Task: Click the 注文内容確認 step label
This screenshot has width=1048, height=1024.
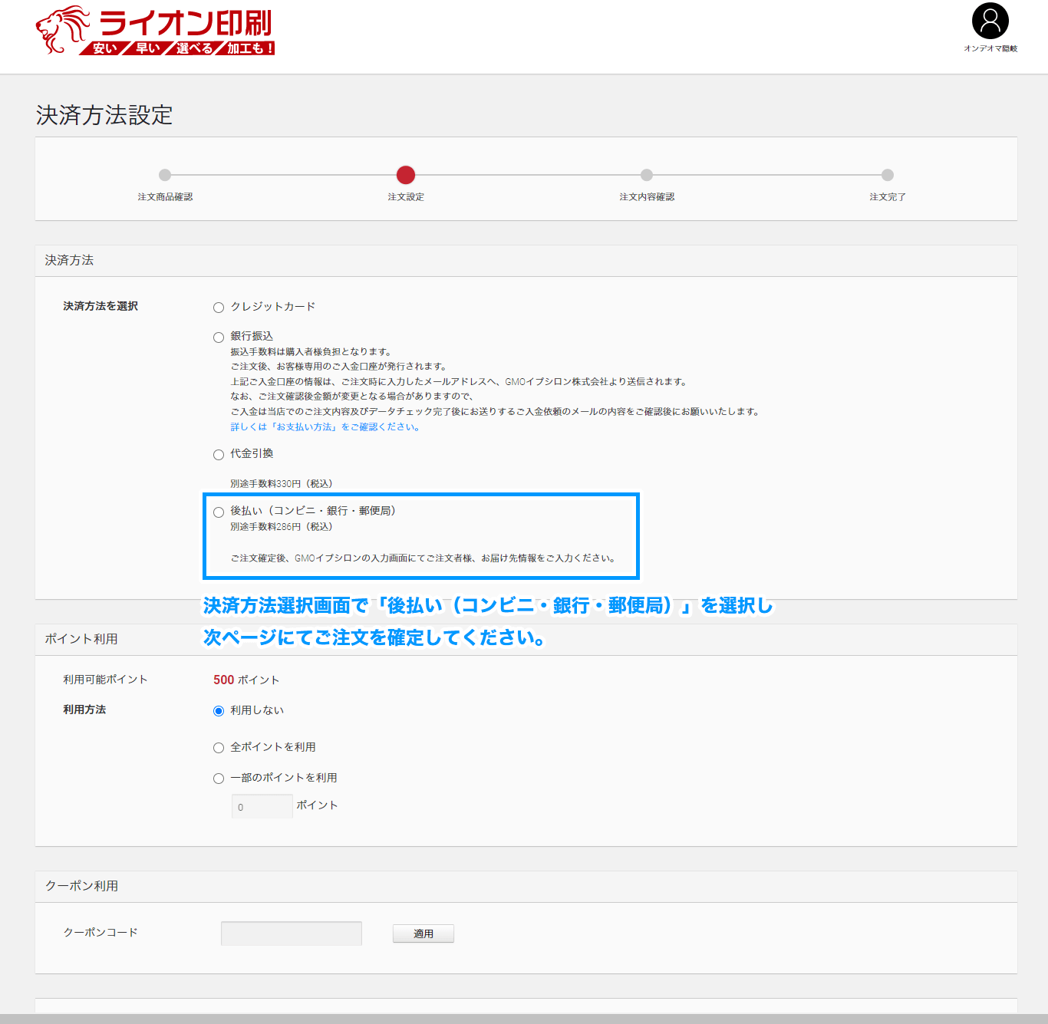Action: [647, 197]
